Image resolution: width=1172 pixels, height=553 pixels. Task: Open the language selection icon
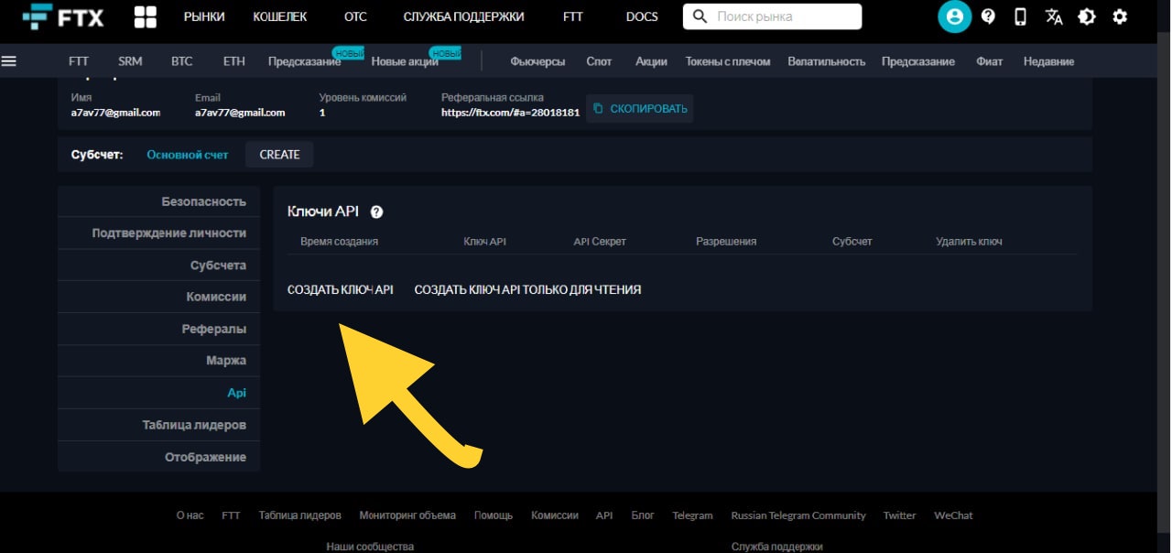[x=1054, y=16]
